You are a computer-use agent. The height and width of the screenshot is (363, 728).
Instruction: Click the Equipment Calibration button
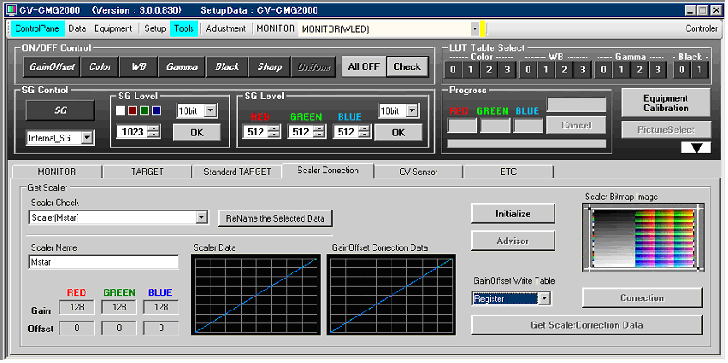point(666,103)
